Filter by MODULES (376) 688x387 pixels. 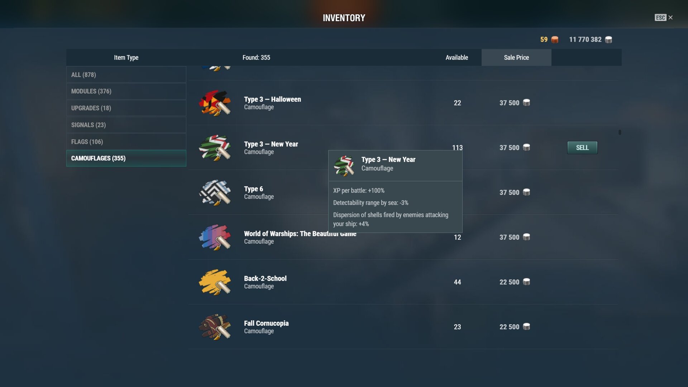tap(126, 91)
